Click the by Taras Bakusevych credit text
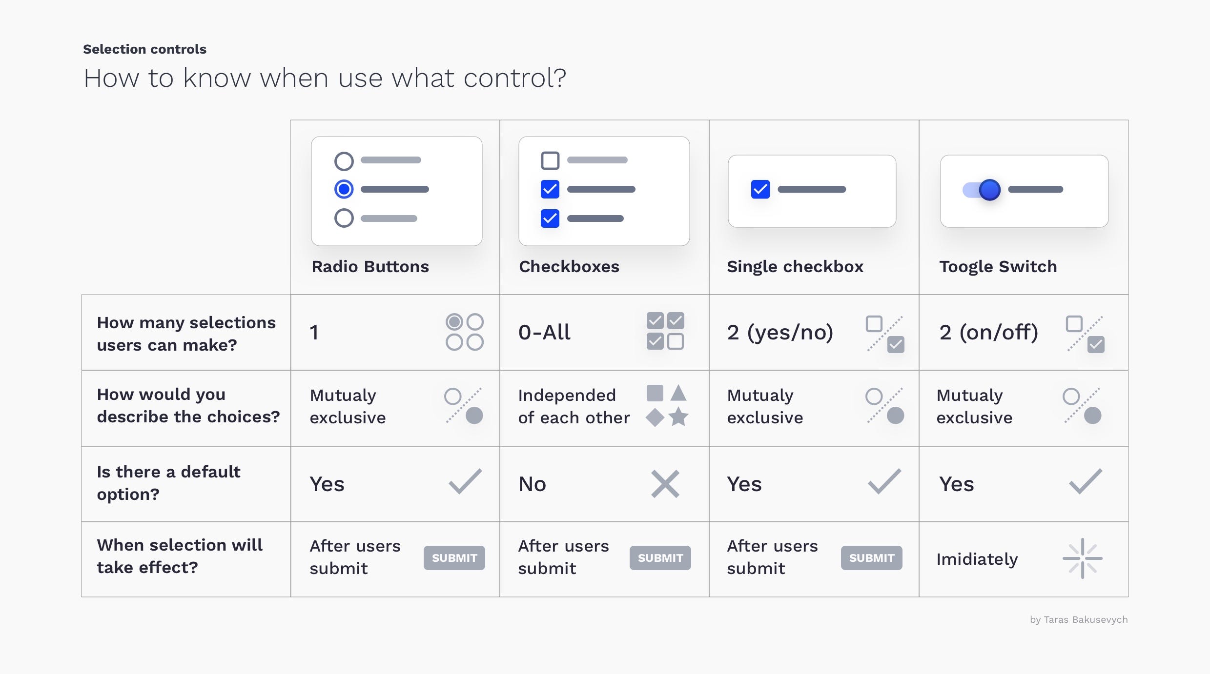The width and height of the screenshot is (1210, 674). click(1079, 619)
